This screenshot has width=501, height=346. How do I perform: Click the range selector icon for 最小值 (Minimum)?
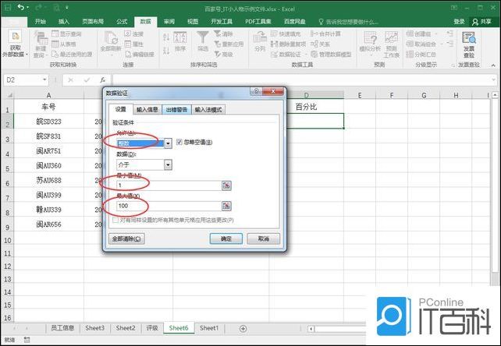point(226,185)
